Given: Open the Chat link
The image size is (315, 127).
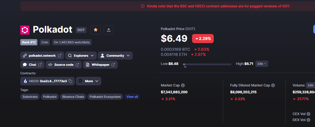Looking at the screenshot, I should point(32,65).
